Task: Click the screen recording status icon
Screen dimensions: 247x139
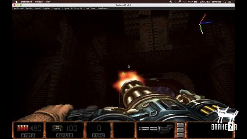Action: point(171,2)
